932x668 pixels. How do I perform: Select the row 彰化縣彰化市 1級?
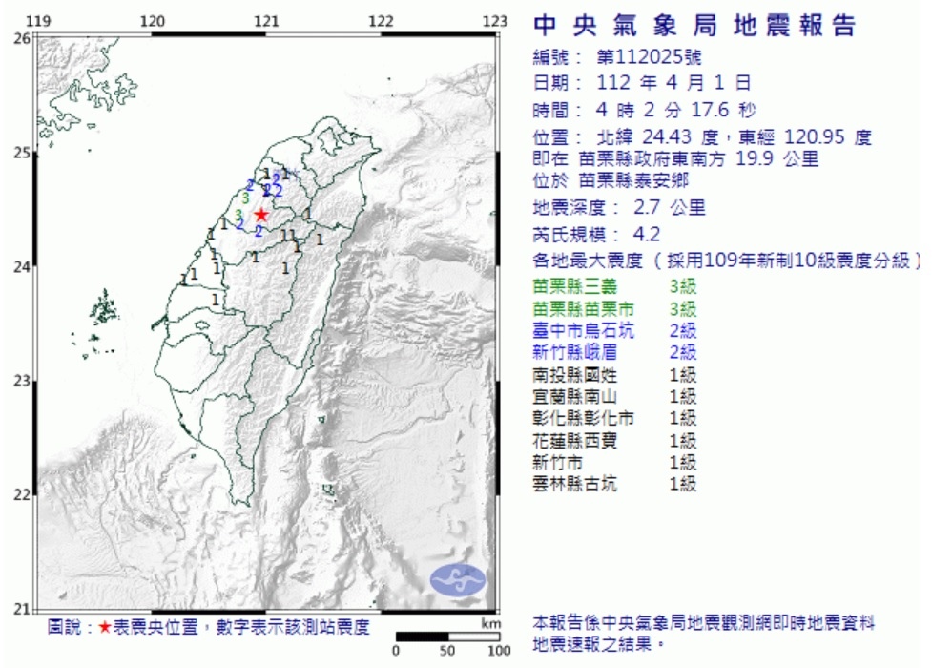coord(614,418)
